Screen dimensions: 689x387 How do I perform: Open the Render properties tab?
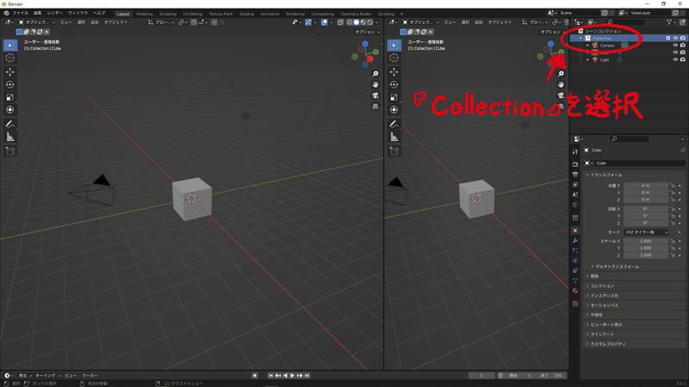pyautogui.click(x=575, y=164)
